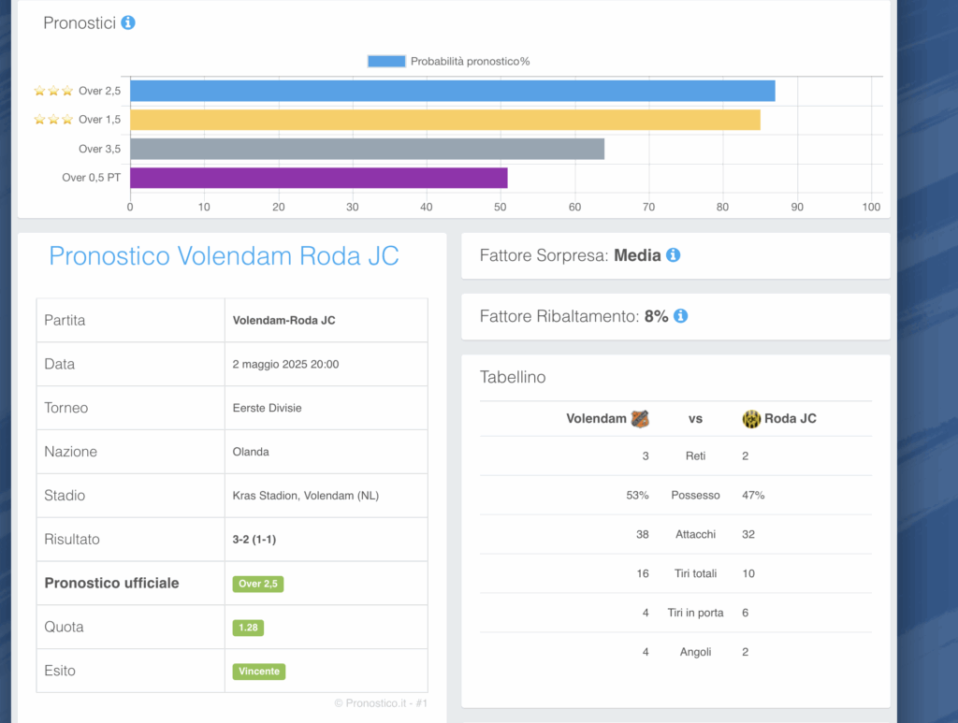The height and width of the screenshot is (723, 958).
Task: Click the Possesso row label
Action: point(695,495)
